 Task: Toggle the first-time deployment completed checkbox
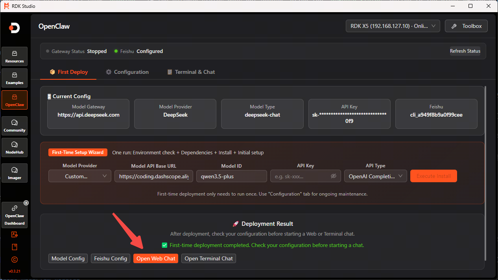tap(165, 245)
